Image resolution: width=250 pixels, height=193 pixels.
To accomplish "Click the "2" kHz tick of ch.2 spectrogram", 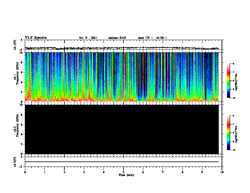I will click(x=22, y=144).
